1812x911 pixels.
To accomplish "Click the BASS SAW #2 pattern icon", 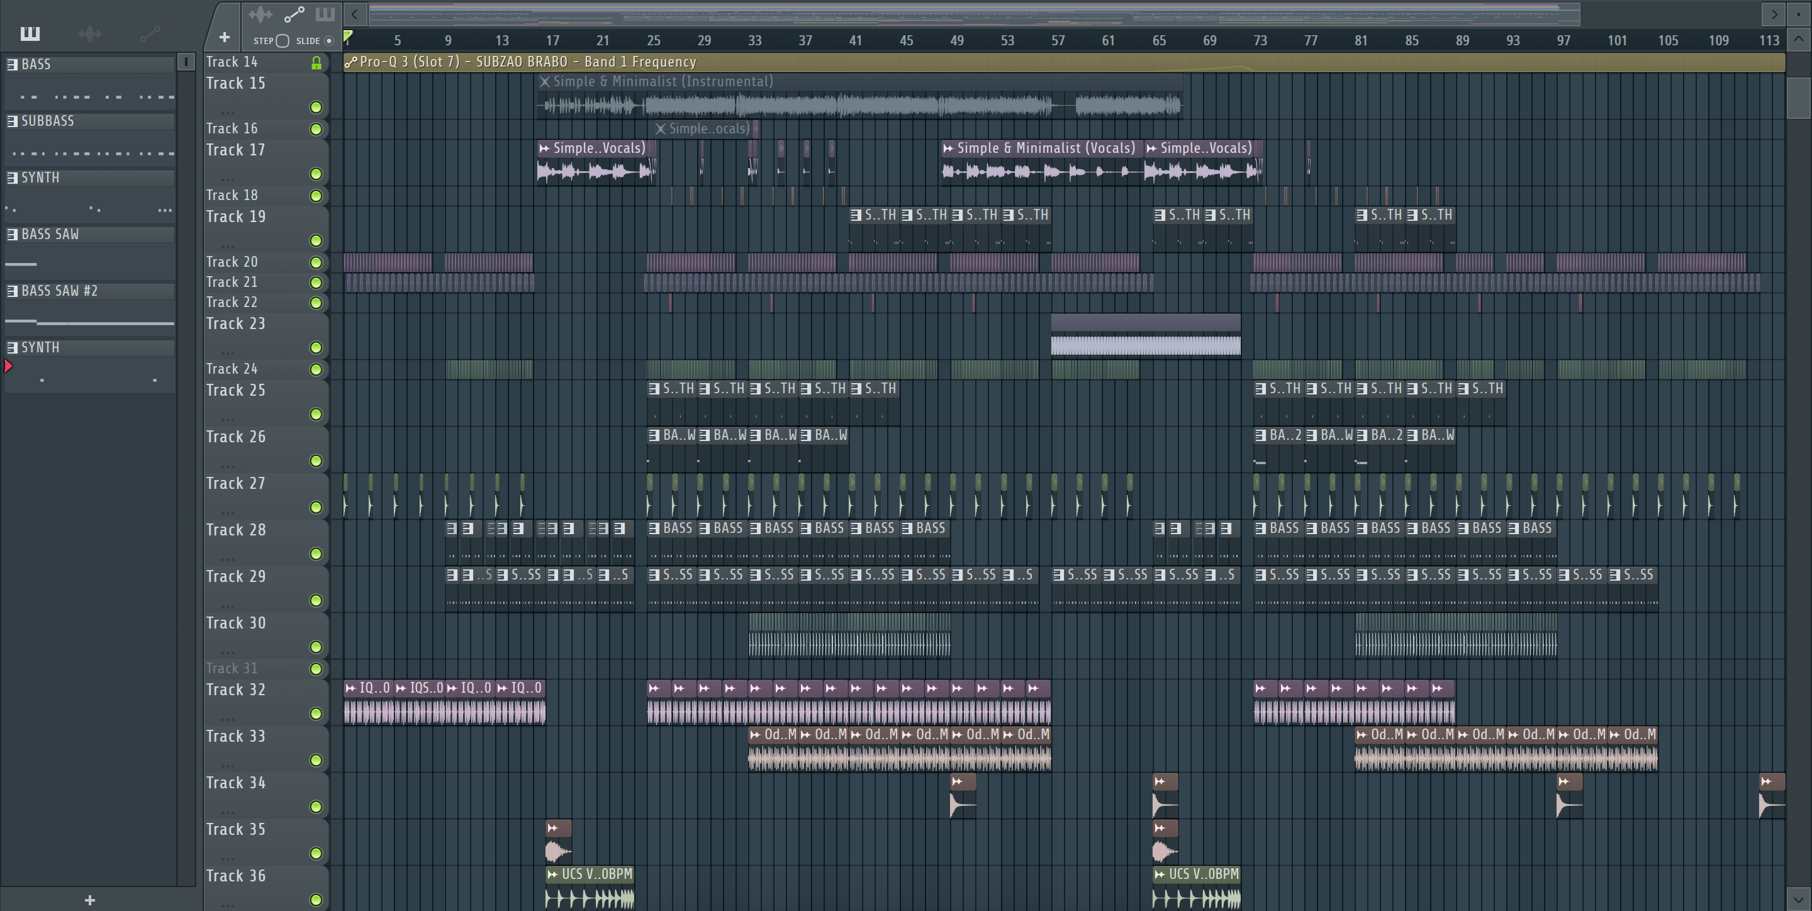I will point(12,291).
